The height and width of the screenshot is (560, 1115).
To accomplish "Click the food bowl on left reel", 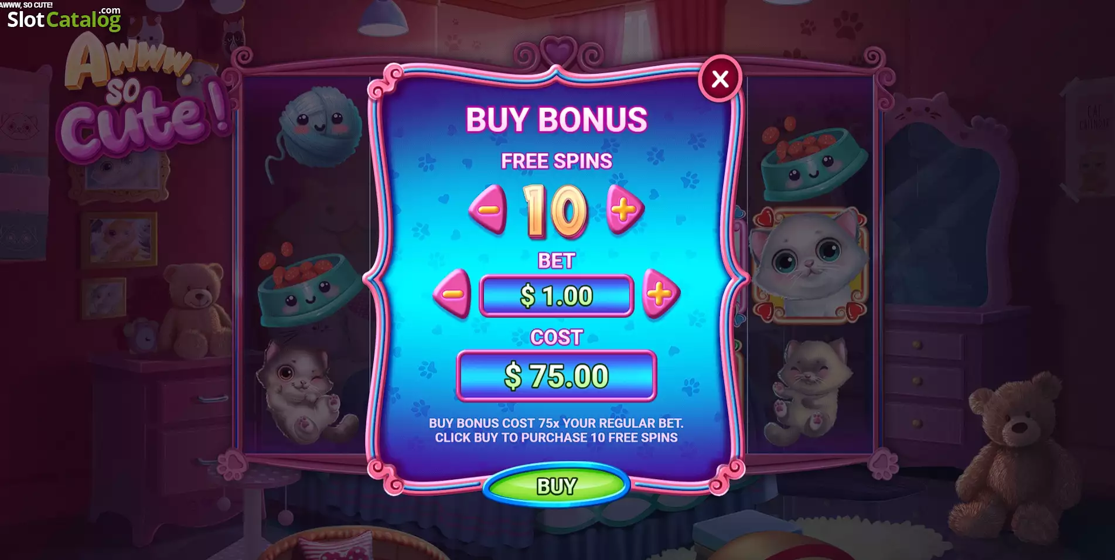I will coord(310,287).
